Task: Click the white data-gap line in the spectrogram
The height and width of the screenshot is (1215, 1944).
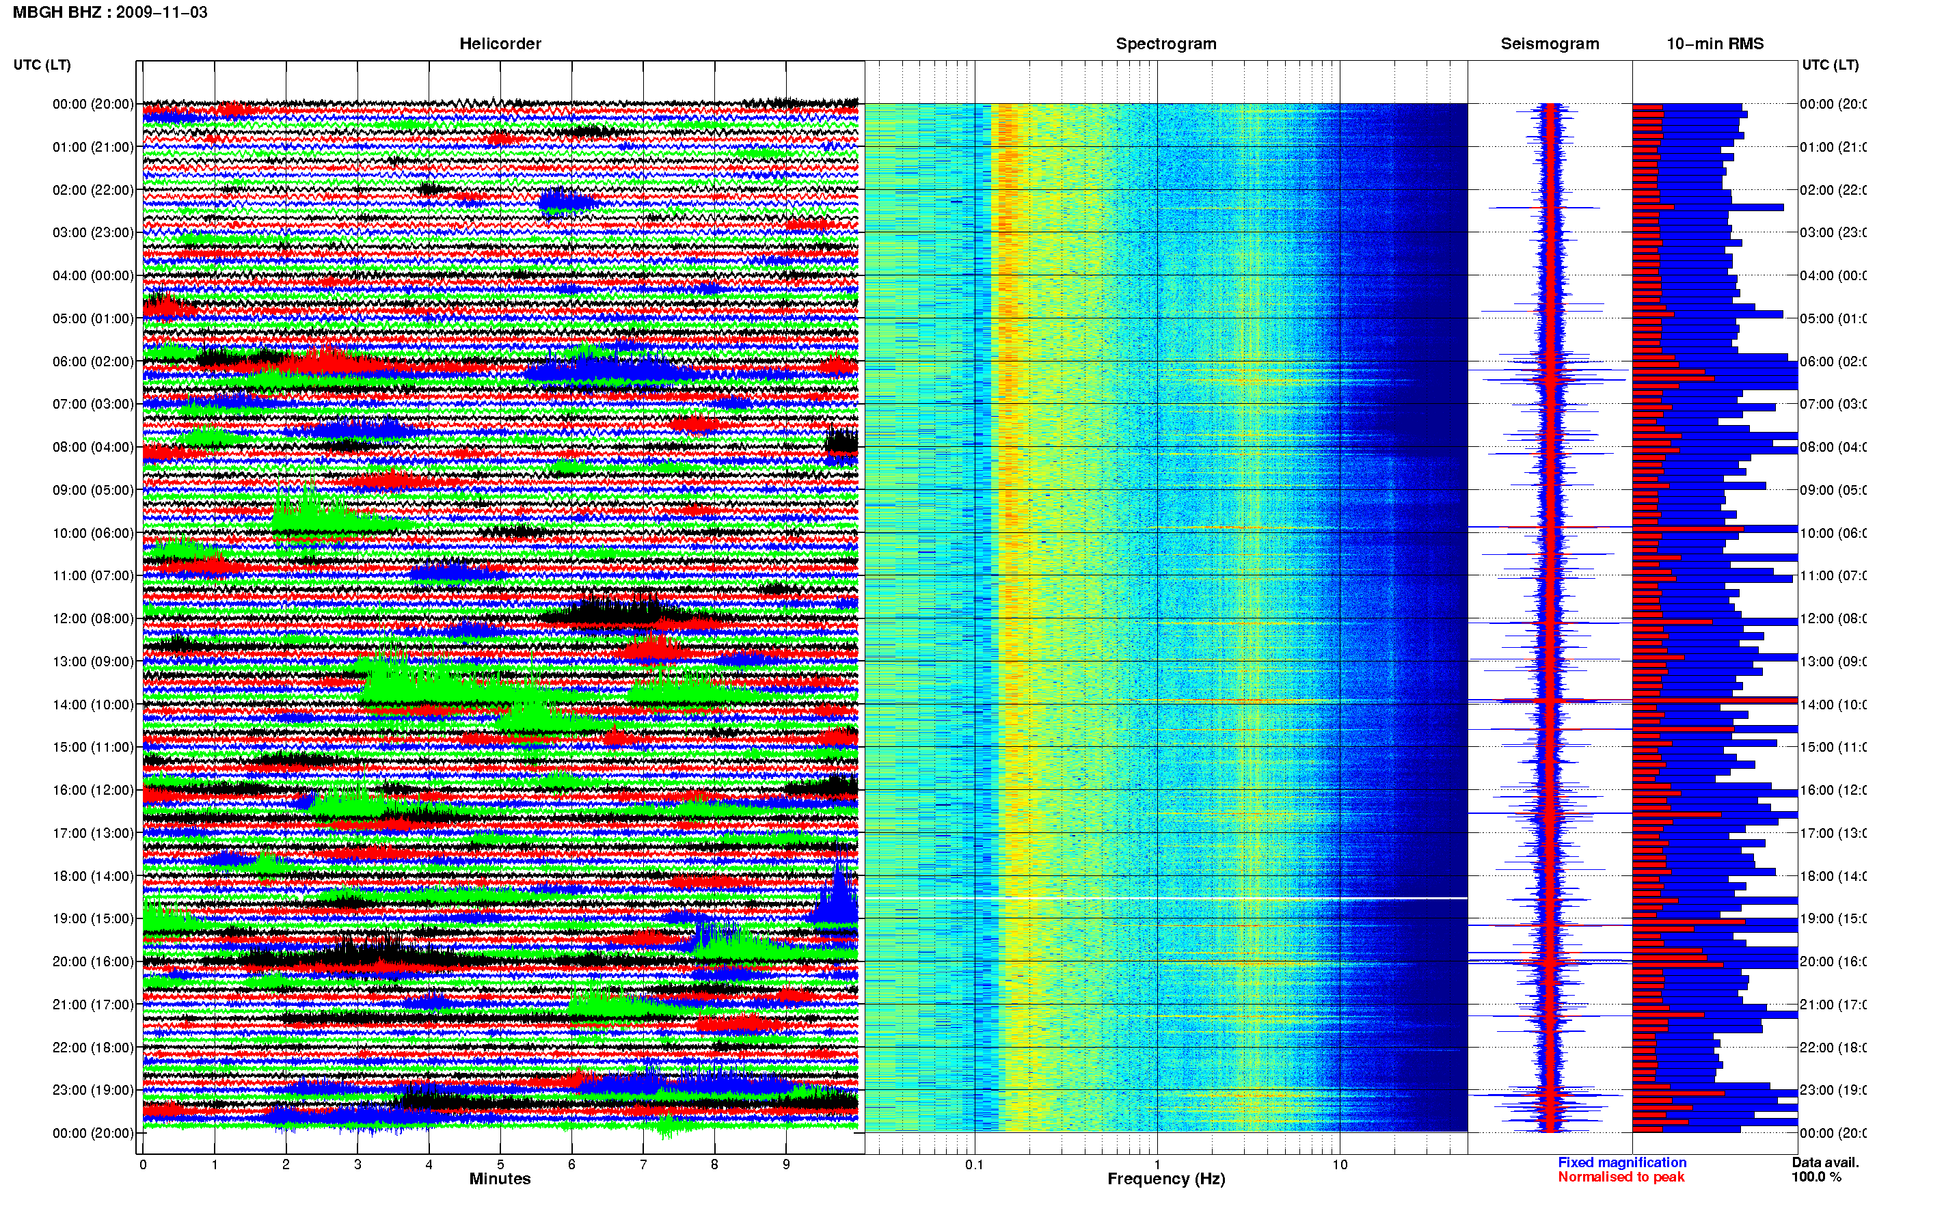Action: (1166, 898)
